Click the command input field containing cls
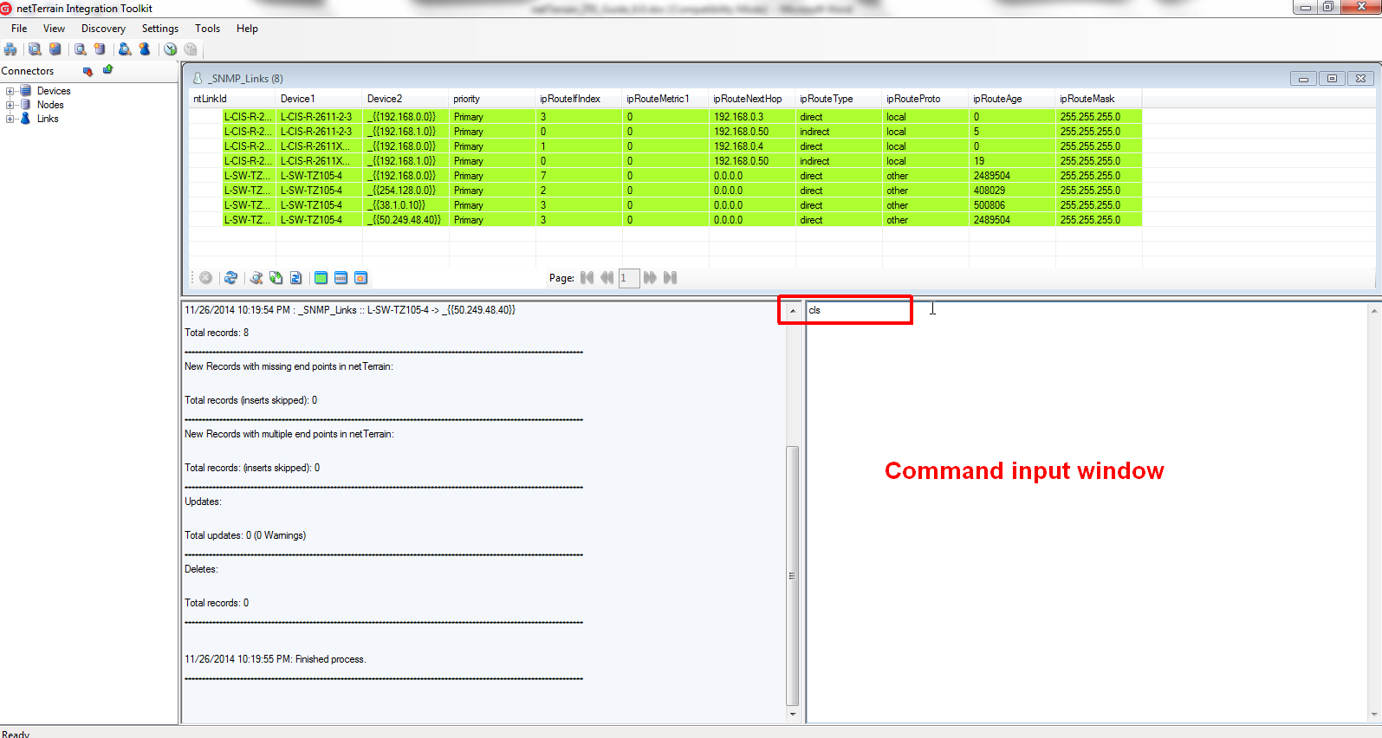This screenshot has width=1382, height=738. click(x=857, y=310)
